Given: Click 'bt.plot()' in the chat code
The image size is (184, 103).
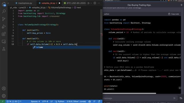Looking at the screenshot, I should click(109, 89).
